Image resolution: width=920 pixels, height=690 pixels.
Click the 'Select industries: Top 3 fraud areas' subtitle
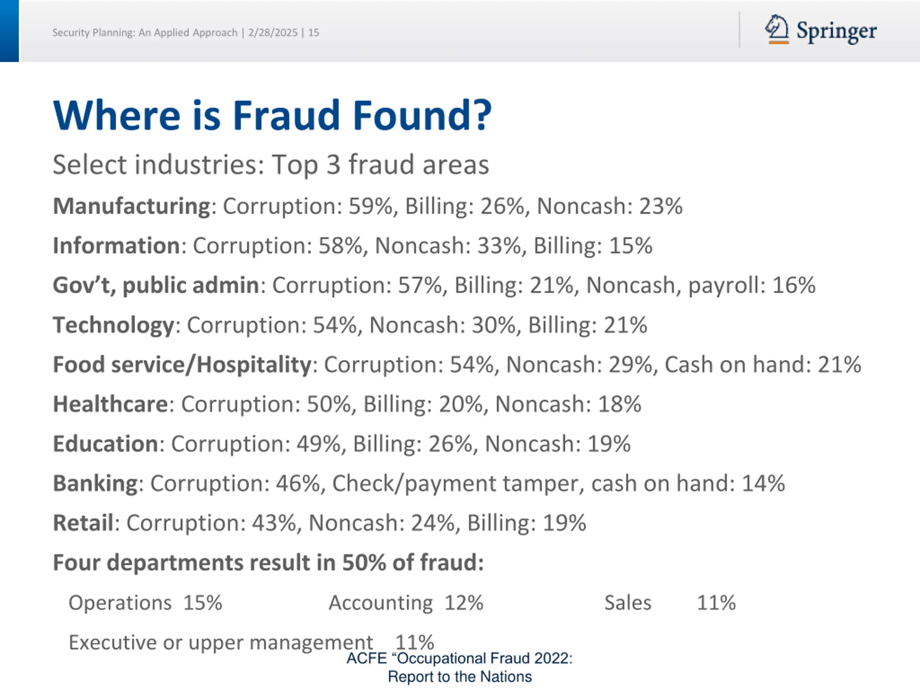(x=271, y=165)
